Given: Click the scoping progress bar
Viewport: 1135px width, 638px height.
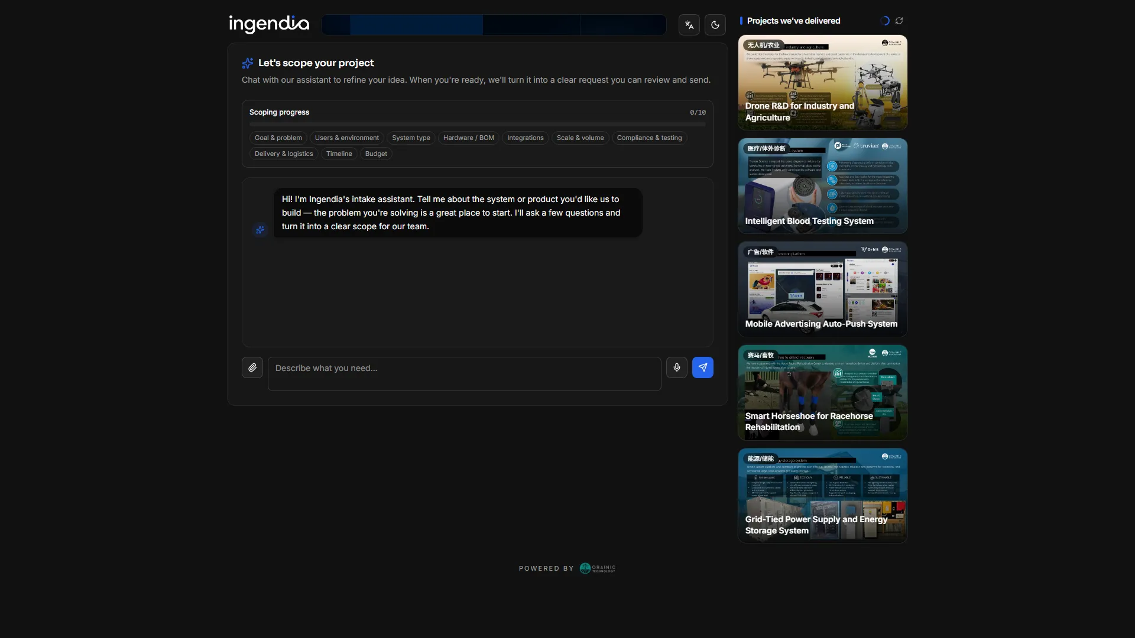Looking at the screenshot, I should 478,124.
